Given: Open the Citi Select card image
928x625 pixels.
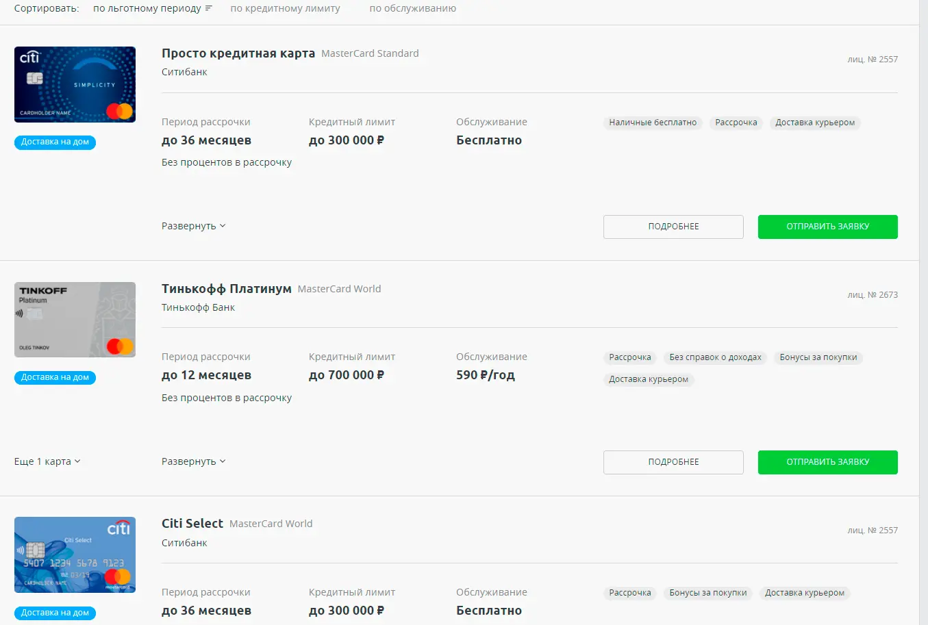Looking at the screenshot, I should coord(75,554).
